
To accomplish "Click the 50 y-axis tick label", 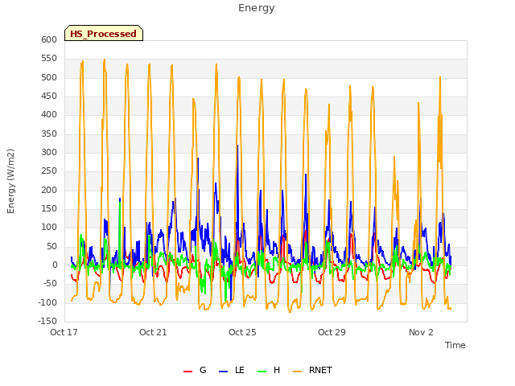I will (x=51, y=246).
